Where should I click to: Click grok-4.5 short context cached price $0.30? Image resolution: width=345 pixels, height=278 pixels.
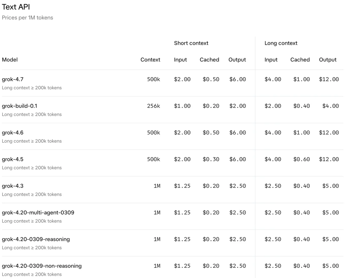211,159
